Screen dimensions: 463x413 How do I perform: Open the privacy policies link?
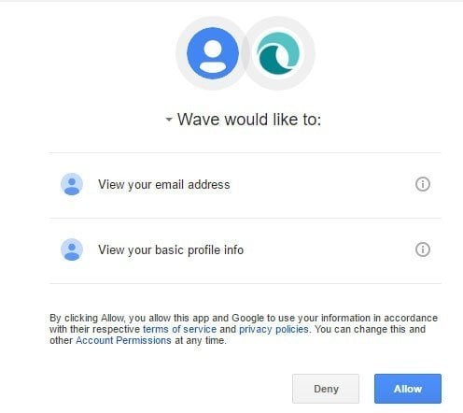[274, 329]
